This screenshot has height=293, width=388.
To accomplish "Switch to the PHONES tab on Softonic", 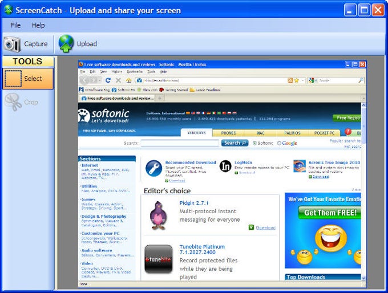I will click(228, 133).
